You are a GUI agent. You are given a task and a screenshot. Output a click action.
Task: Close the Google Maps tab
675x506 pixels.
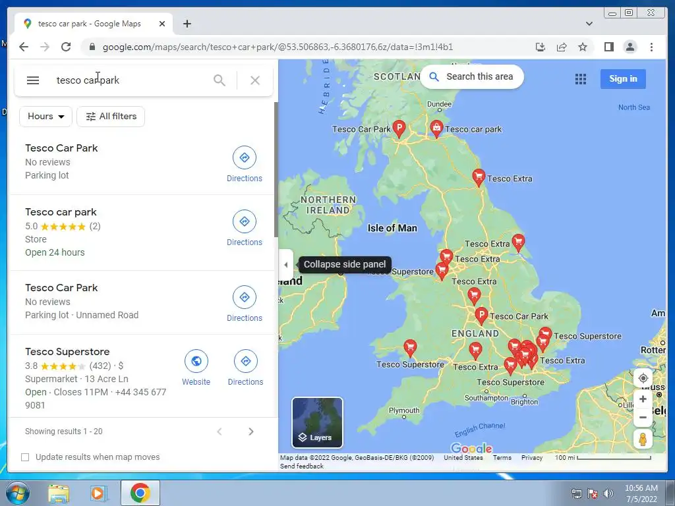coord(162,24)
